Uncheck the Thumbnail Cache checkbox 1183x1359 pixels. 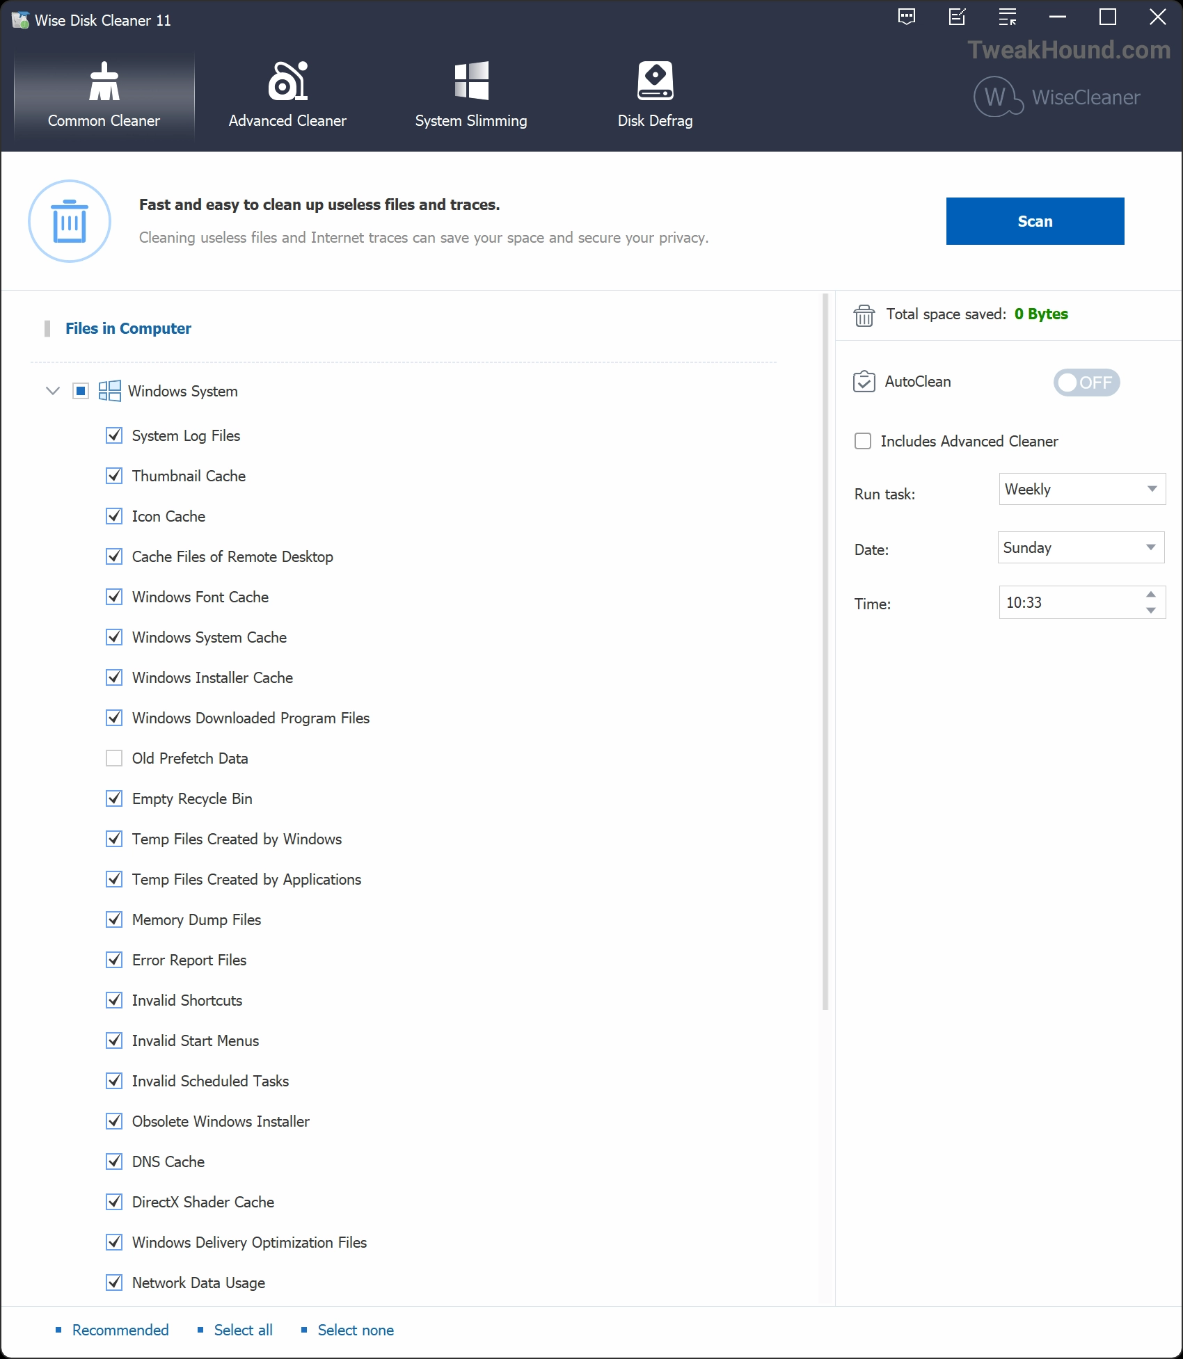[x=114, y=476]
